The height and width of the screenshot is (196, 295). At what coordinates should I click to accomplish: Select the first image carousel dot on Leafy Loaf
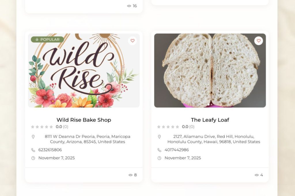tap(209, 104)
